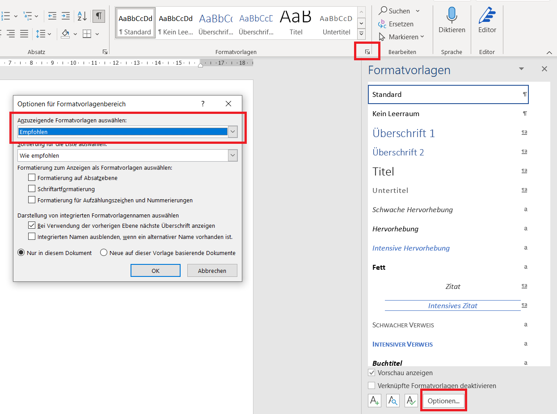Expand the styles gallery More arrow
Screen dimensions: 557x414
click(x=362, y=33)
